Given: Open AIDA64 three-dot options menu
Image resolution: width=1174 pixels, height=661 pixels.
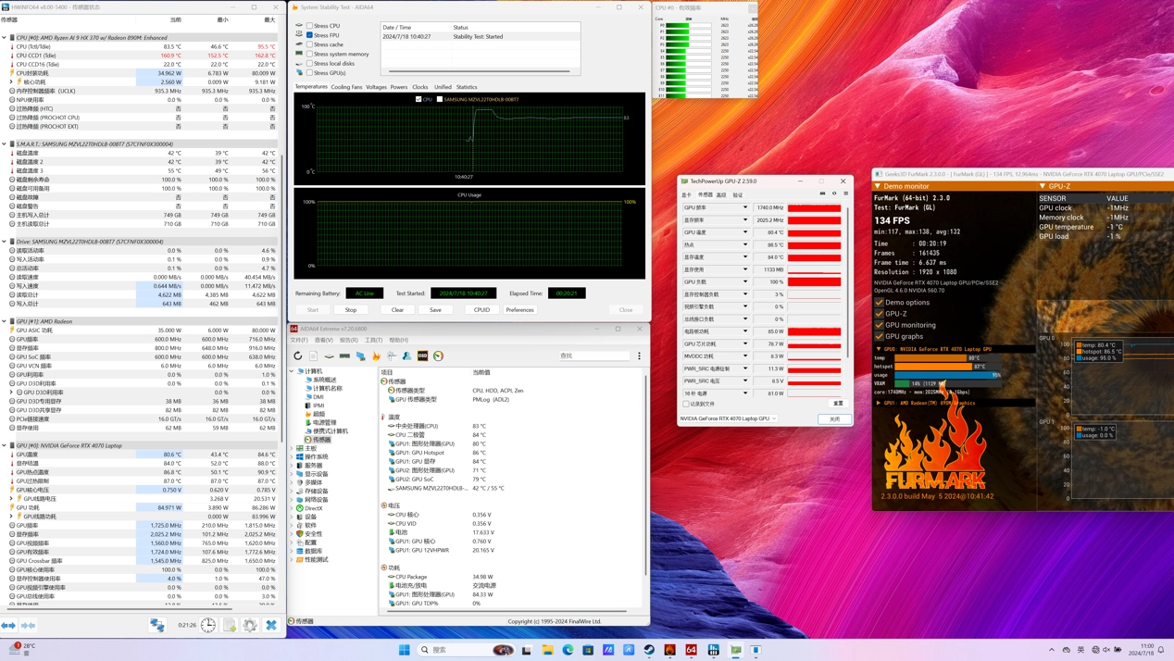Looking at the screenshot, I should pos(639,355).
